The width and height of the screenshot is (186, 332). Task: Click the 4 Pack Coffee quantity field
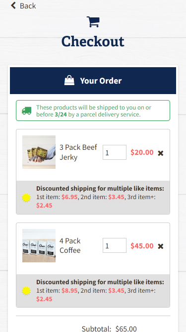(x=115, y=245)
